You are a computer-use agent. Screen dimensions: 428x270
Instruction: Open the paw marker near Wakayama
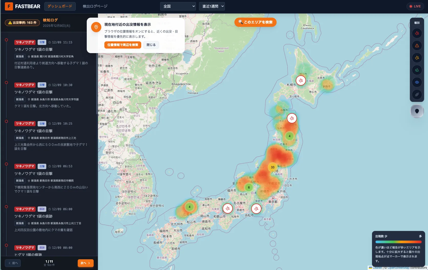point(228,208)
